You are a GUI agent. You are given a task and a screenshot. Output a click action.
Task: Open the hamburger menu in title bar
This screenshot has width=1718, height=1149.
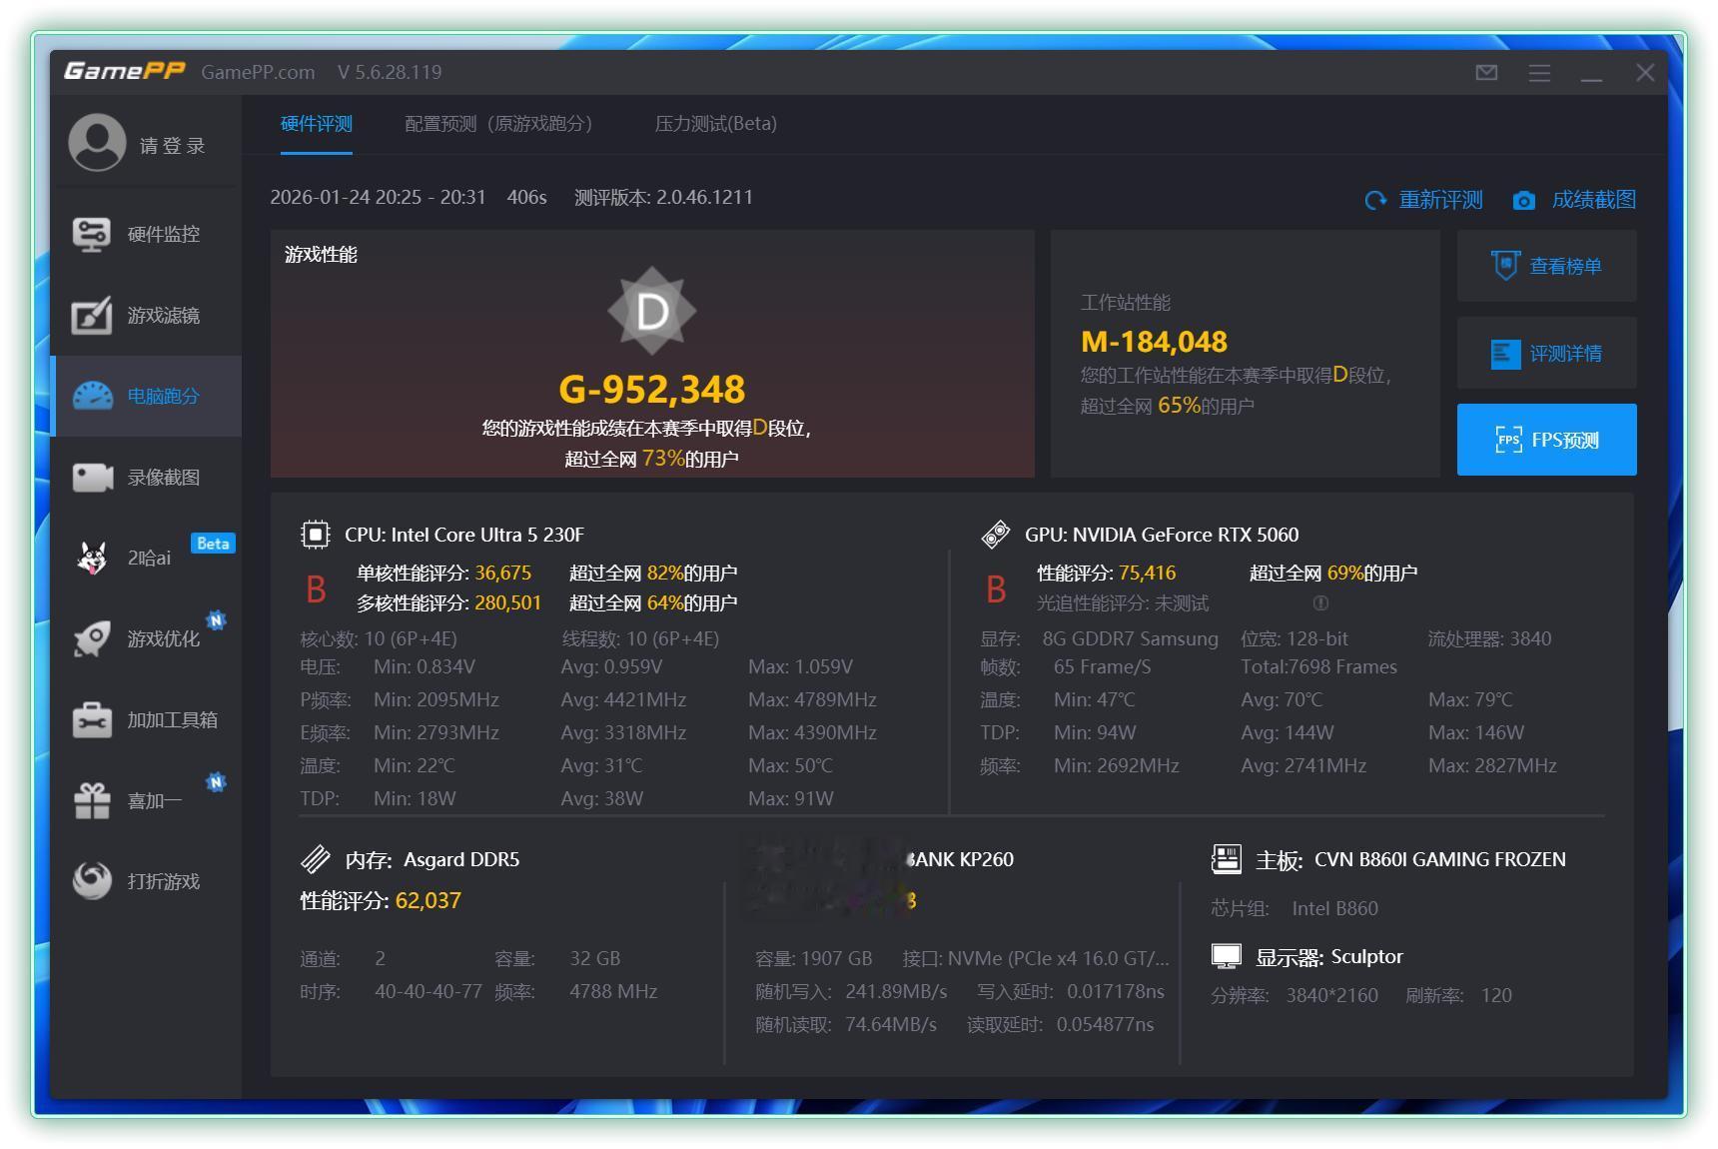click(x=1539, y=72)
